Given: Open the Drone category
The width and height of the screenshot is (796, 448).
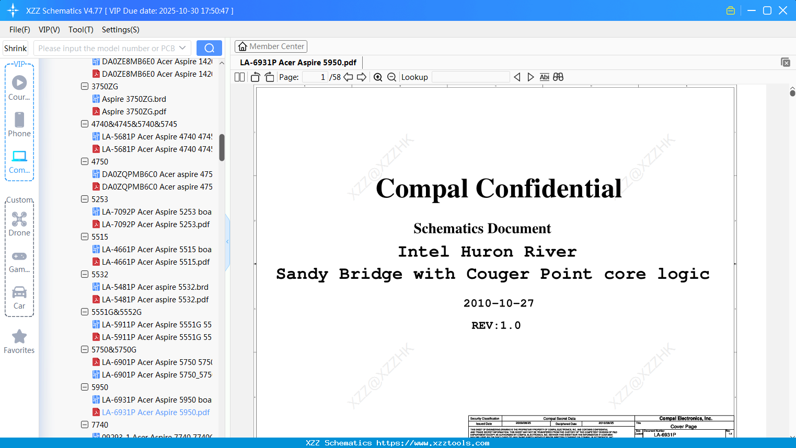Looking at the screenshot, I should [x=19, y=224].
